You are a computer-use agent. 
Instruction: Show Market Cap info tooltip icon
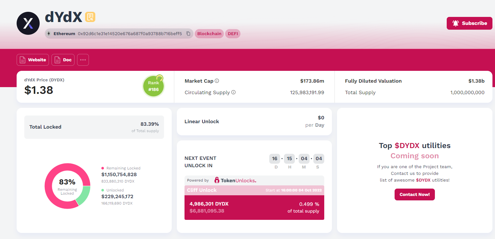point(217,81)
